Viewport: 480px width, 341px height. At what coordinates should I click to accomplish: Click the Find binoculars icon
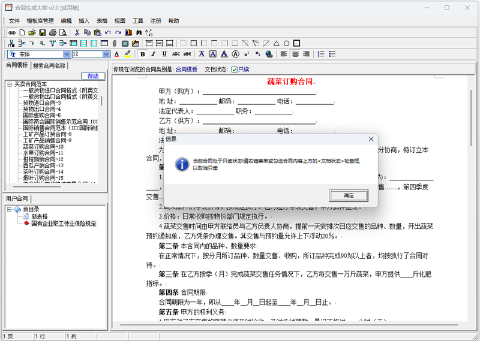[x=139, y=32]
